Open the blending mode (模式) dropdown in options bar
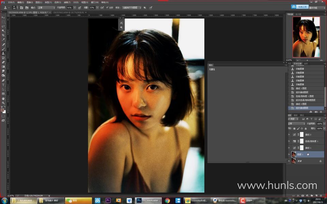The image size is (327, 204). click(46, 8)
